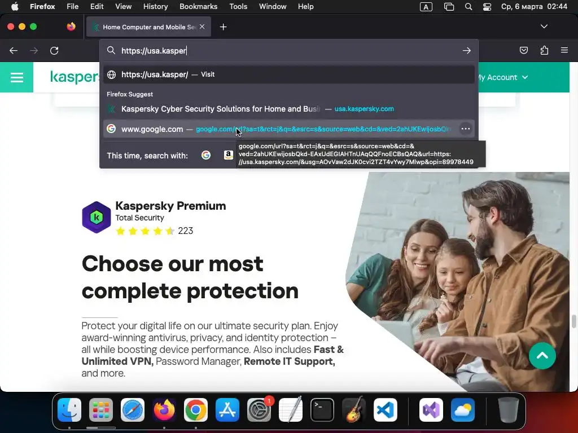Open Kaspersky Cyber Security Solutions suggestion
Screen dimensions: 578x433
288,109
